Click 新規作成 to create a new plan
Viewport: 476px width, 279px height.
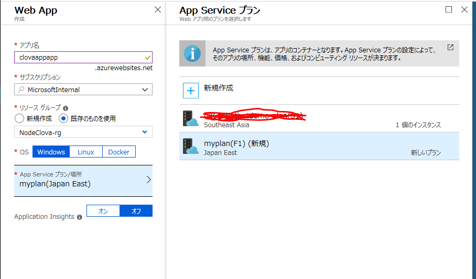(319, 91)
